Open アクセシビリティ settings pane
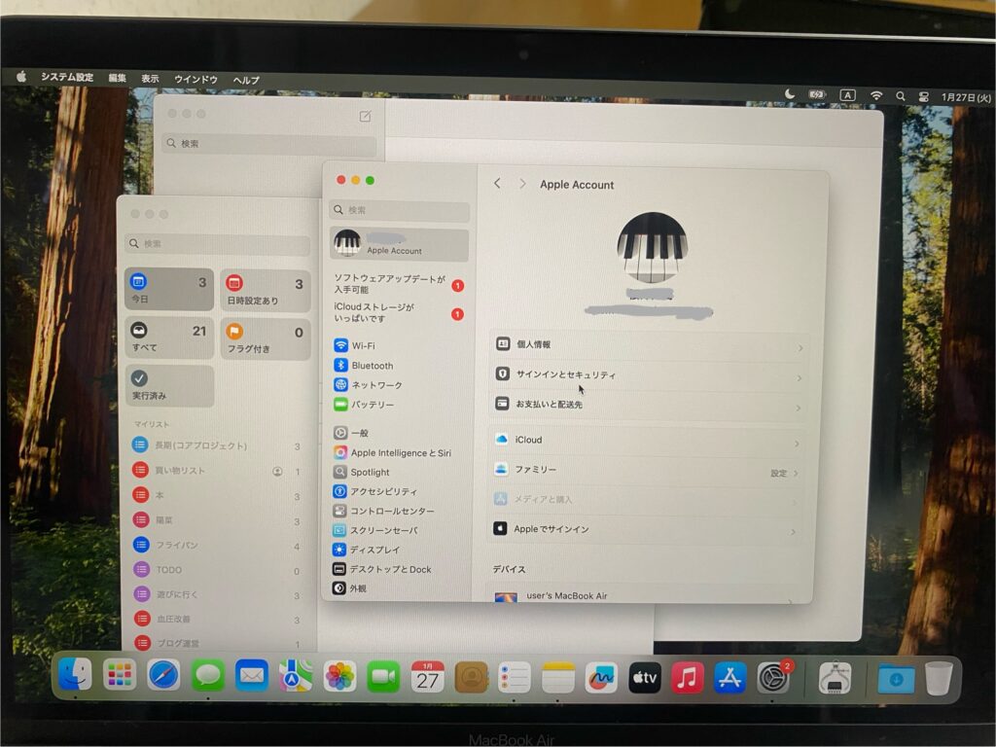Image resolution: width=996 pixels, height=747 pixels. pyautogui.click(x=383, y=492)
